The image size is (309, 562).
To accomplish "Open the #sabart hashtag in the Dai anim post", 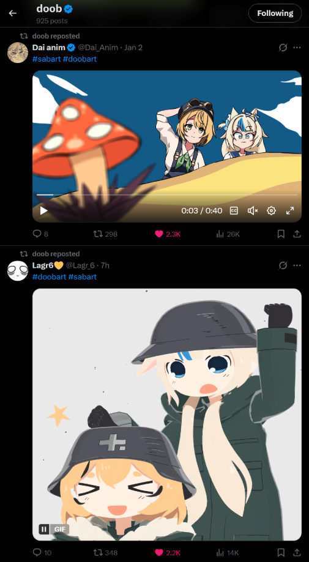I will (47, 59).
